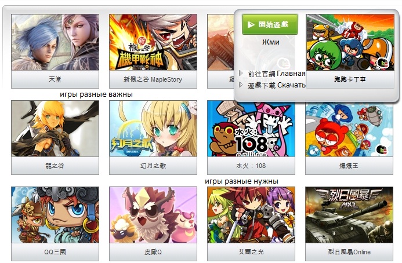Click the 龍之谷 title label
The width and height of the screenshot is (402, 263).
[x=55, y=166]
